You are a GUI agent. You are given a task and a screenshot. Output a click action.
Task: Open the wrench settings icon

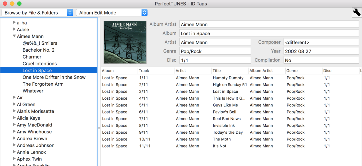tap(356, 12)
